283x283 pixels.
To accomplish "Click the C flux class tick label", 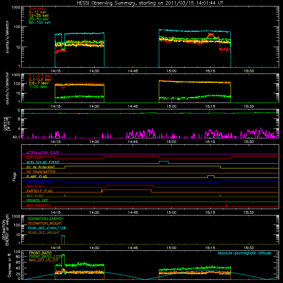I will pos(19,110).
